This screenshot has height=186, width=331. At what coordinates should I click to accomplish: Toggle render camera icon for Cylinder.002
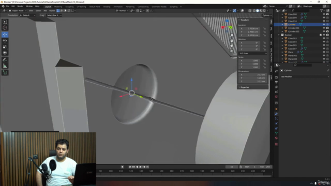pos(327,32)
